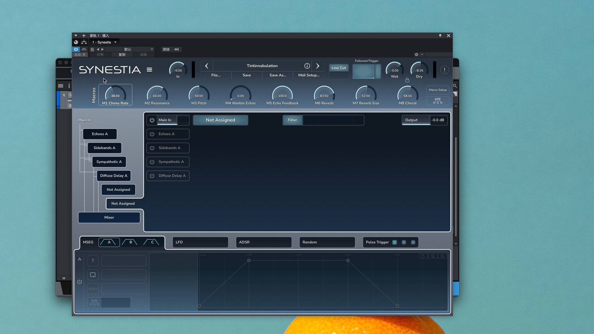Select the Echoes A module in the tree
Image resolution: width=594 pixels, height=334 pixels.
(x=100, y=134)
